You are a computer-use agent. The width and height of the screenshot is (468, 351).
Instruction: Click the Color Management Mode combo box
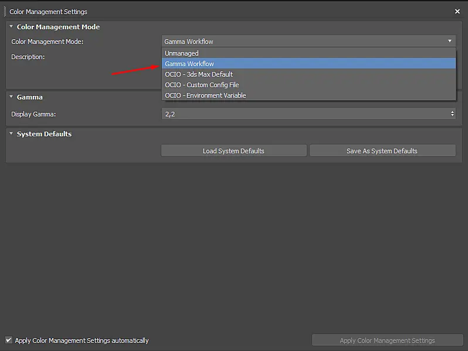308,41
